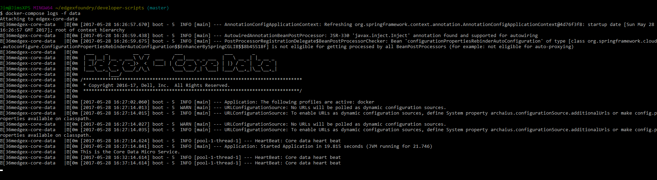657x180 pixels.
Task: Click the [pool-1-thread-1] label at 16:32:14.614
Action: click(217, 157)
